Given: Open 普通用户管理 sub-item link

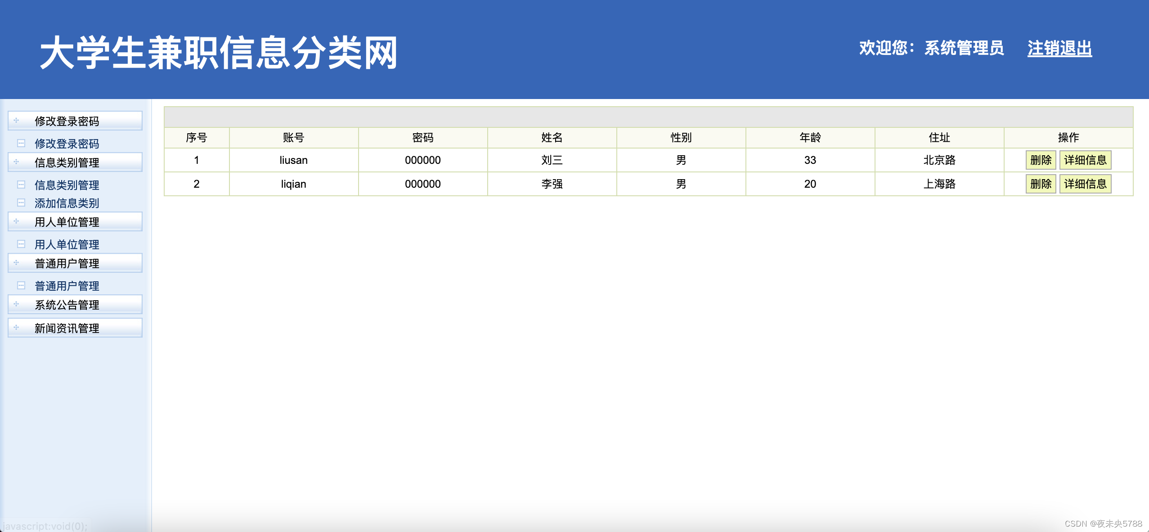Looking at the screenshot, I should [67, 286].
